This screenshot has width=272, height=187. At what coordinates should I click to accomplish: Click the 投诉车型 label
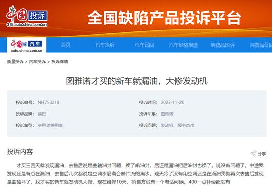click(x=25, y=125)
